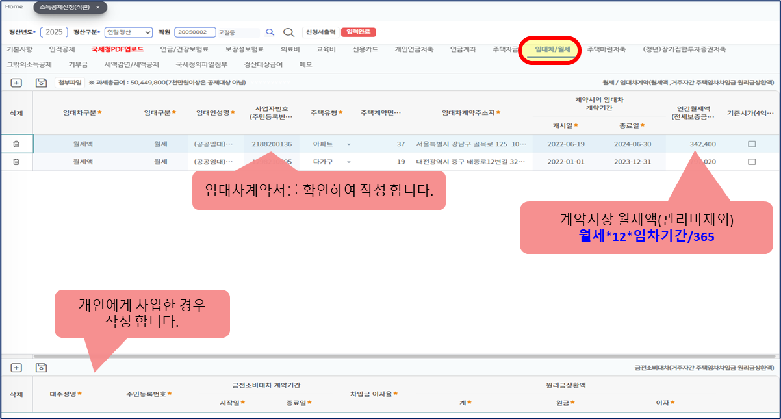This screenshot has width=781, height=419.
Task: Click 임대인성명 cell in the 아파트 row
Action: 216,144
